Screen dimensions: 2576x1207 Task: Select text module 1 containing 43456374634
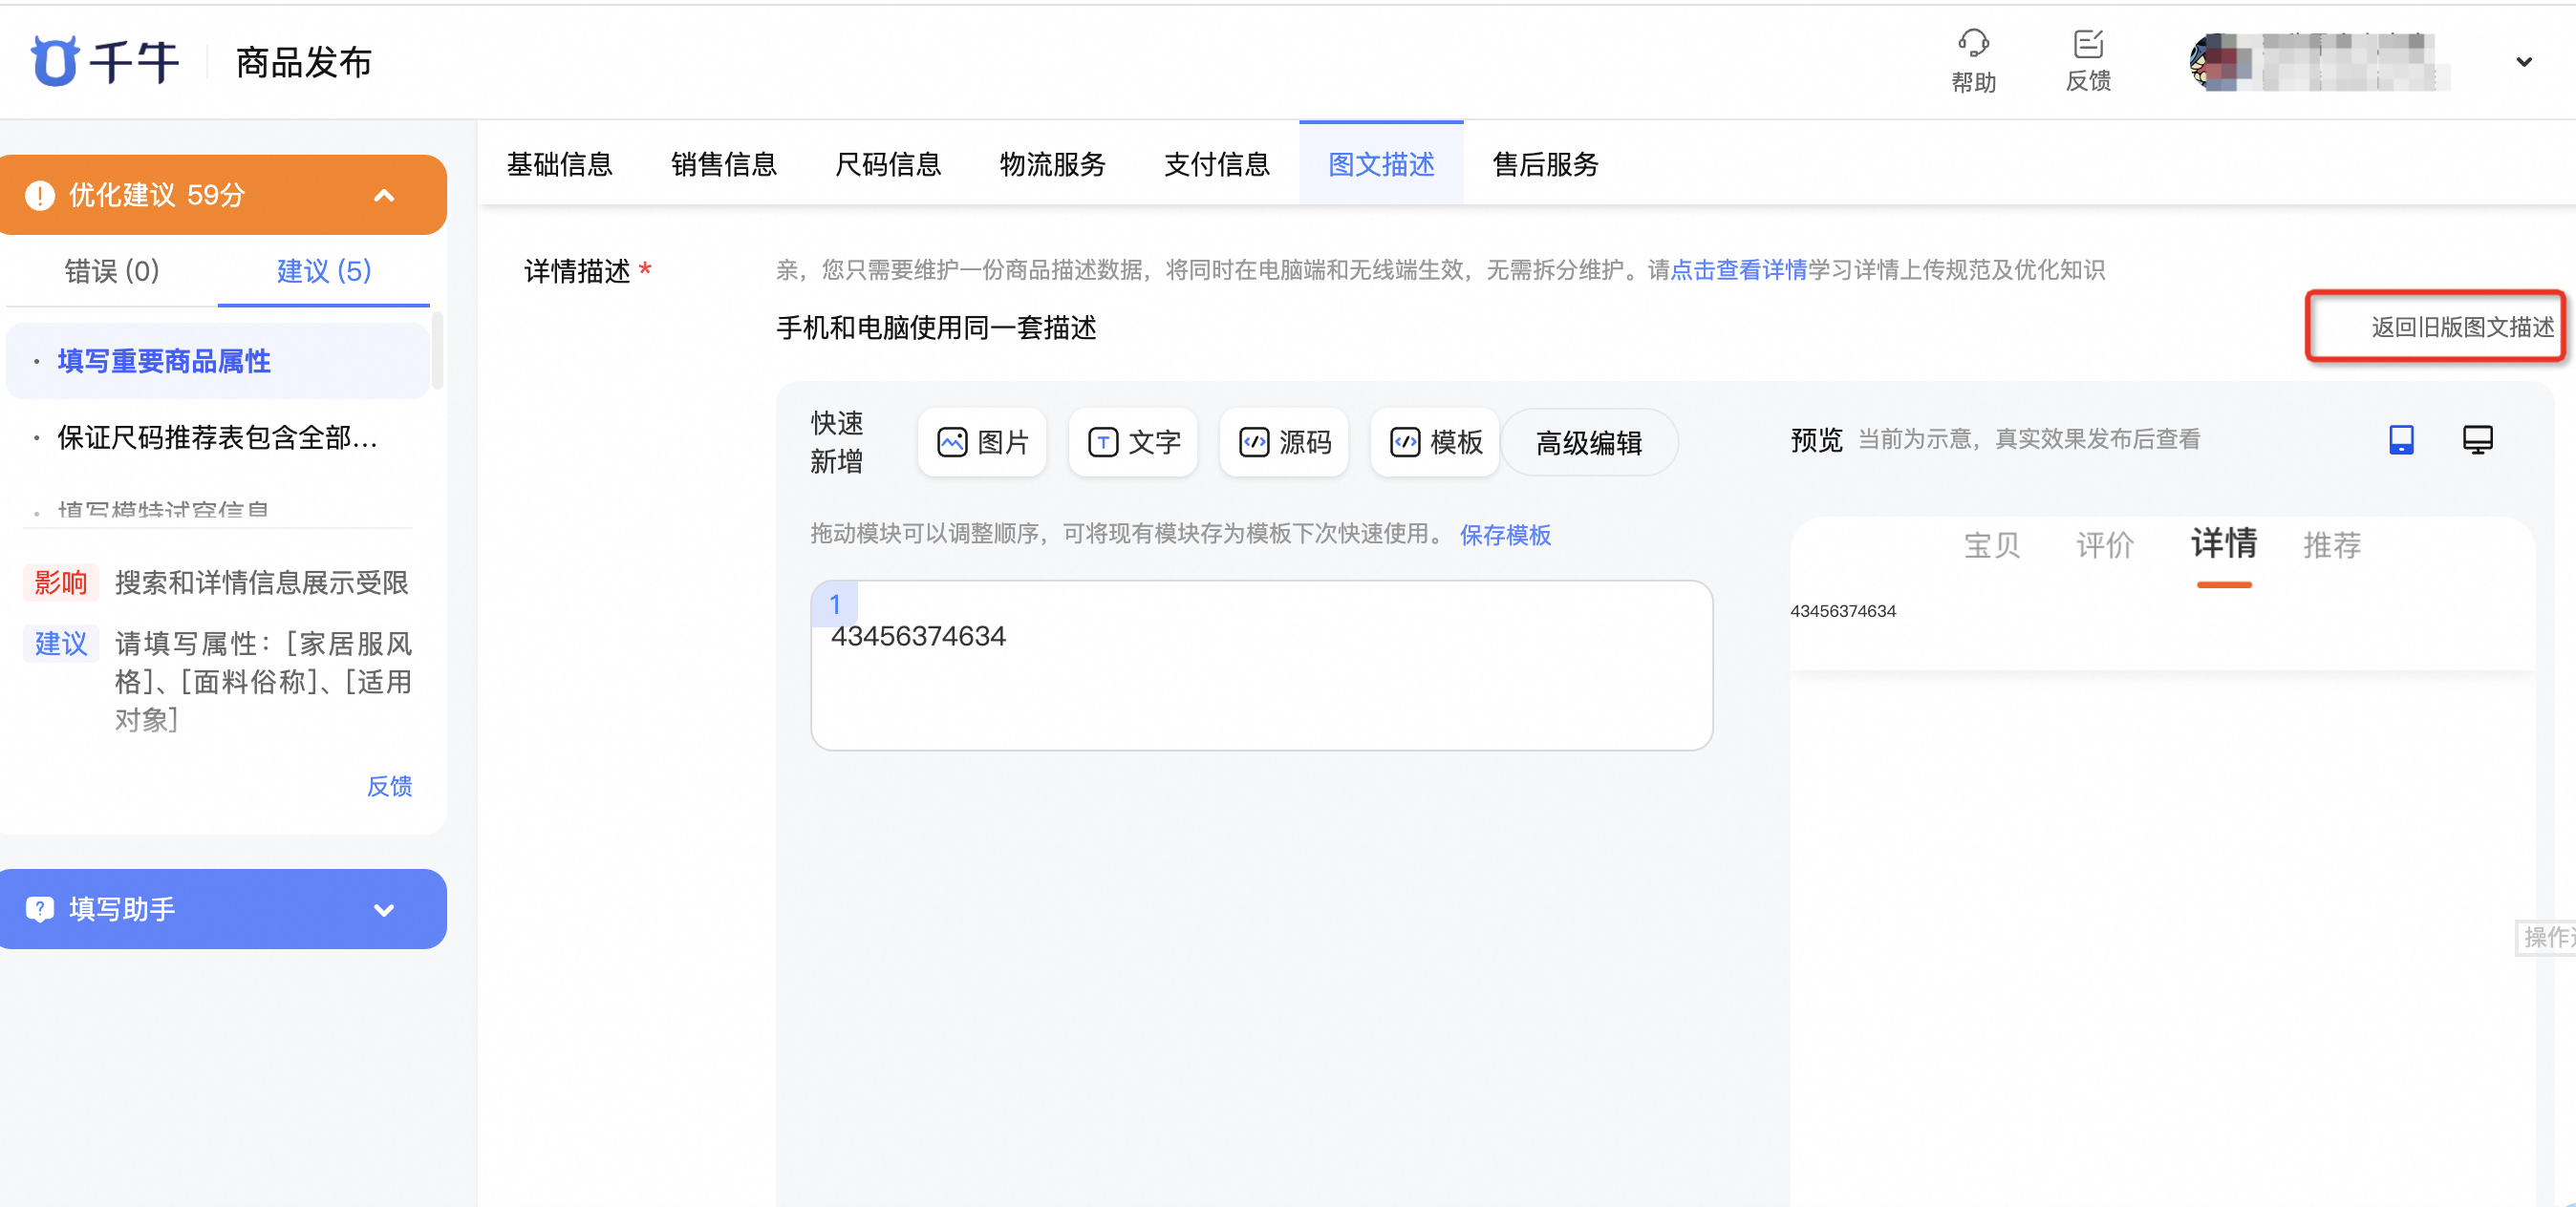1261,666
